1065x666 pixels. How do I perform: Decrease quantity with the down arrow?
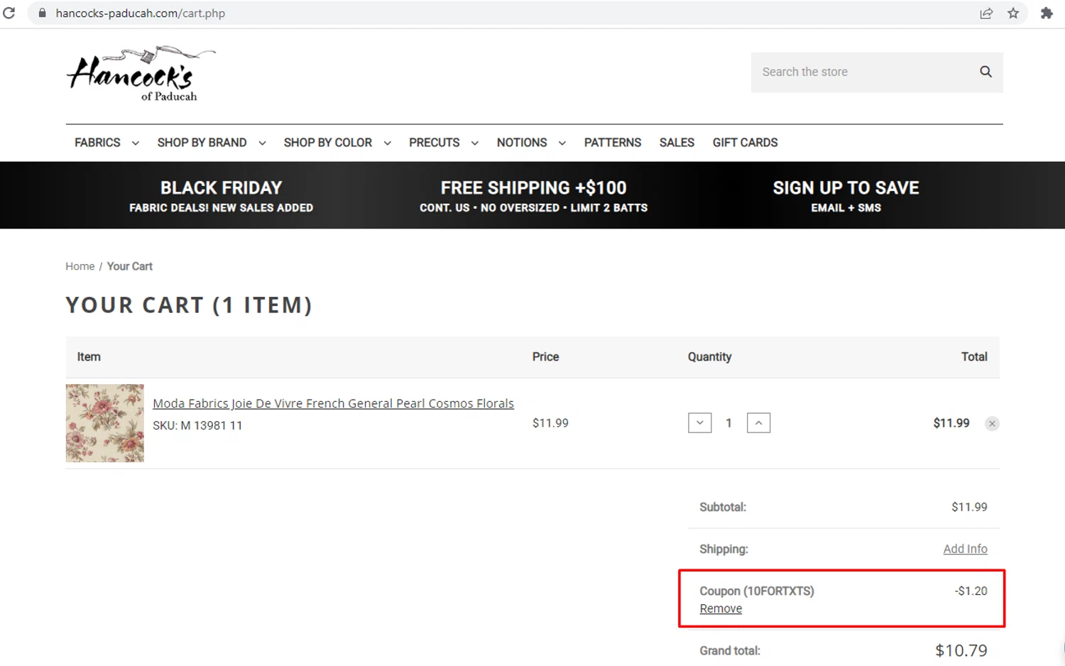coord(699,423)
